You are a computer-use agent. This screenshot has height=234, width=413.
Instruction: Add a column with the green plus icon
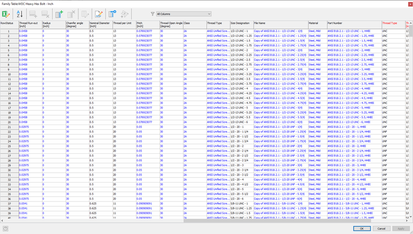(59, 14)
